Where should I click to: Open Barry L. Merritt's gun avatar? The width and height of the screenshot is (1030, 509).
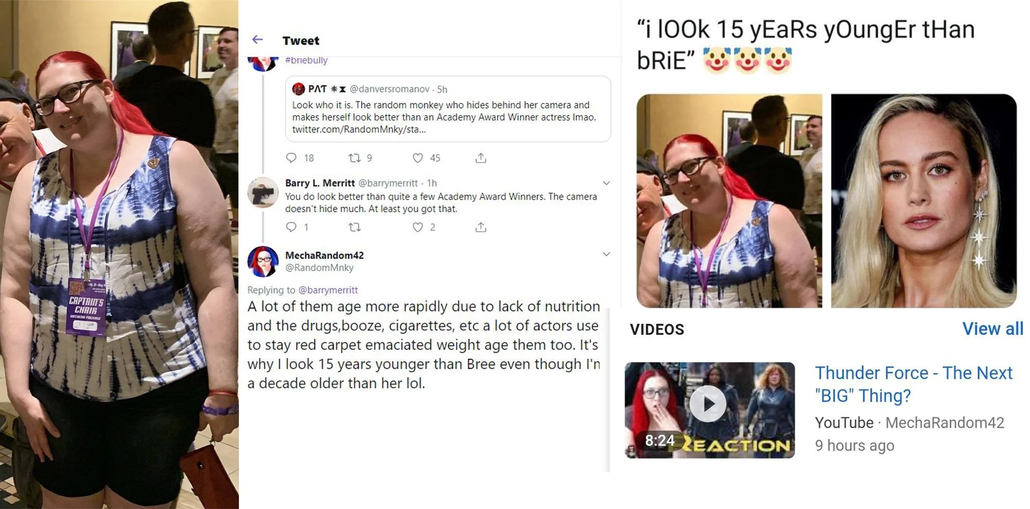pyautogui.click(x=263, y=192)
